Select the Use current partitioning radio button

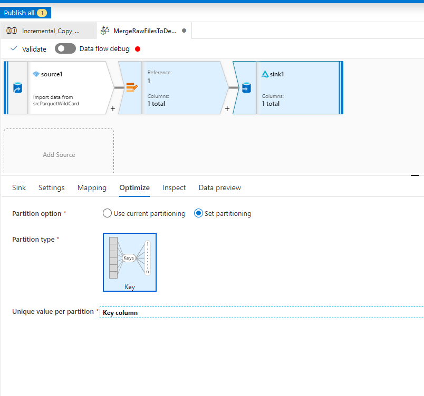coord(107,213)
